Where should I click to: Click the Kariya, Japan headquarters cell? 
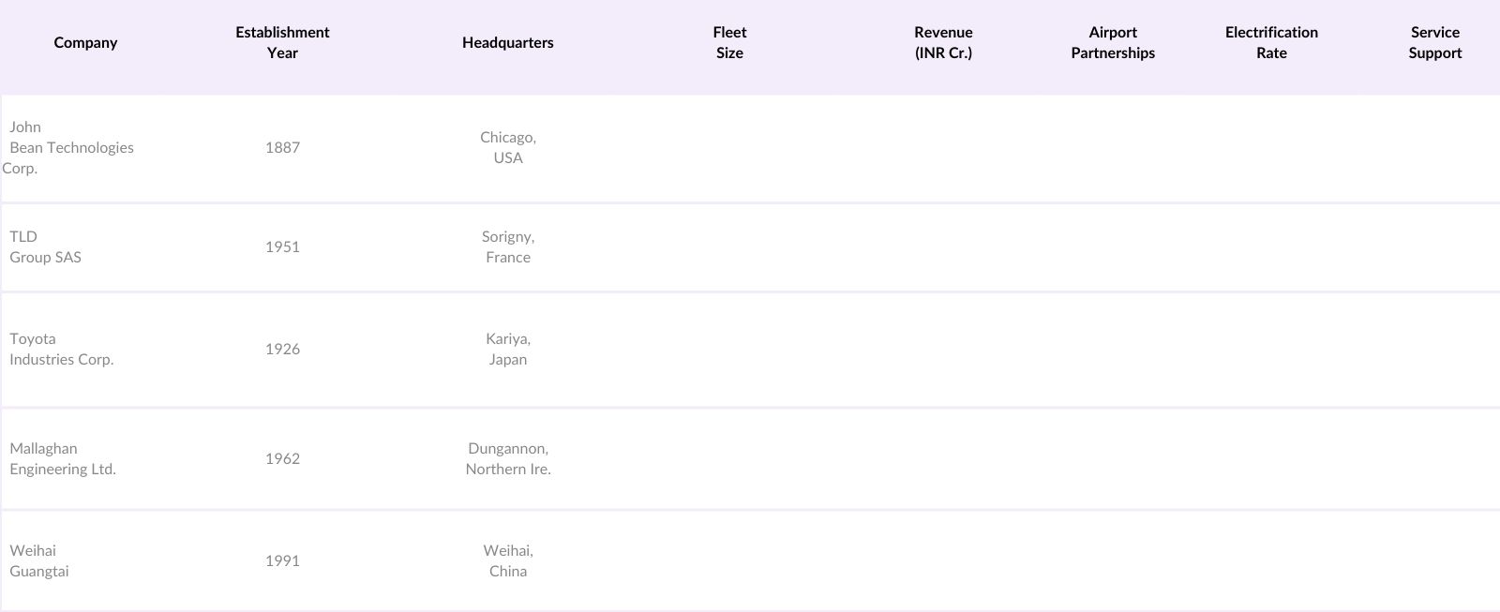[x=508, y=349]
